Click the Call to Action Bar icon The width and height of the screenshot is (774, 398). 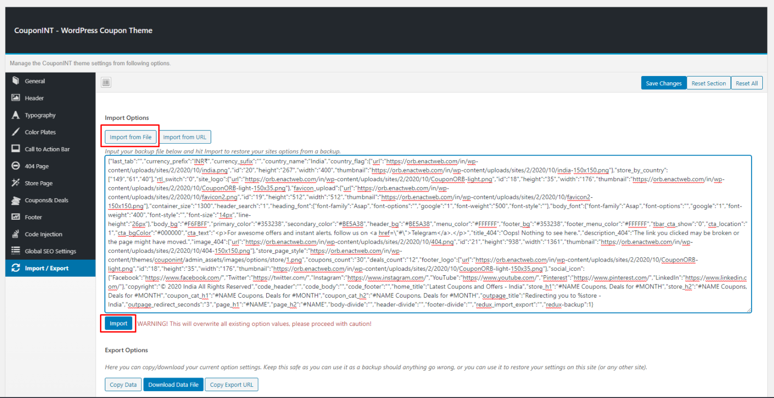click(x=16, y=149)
